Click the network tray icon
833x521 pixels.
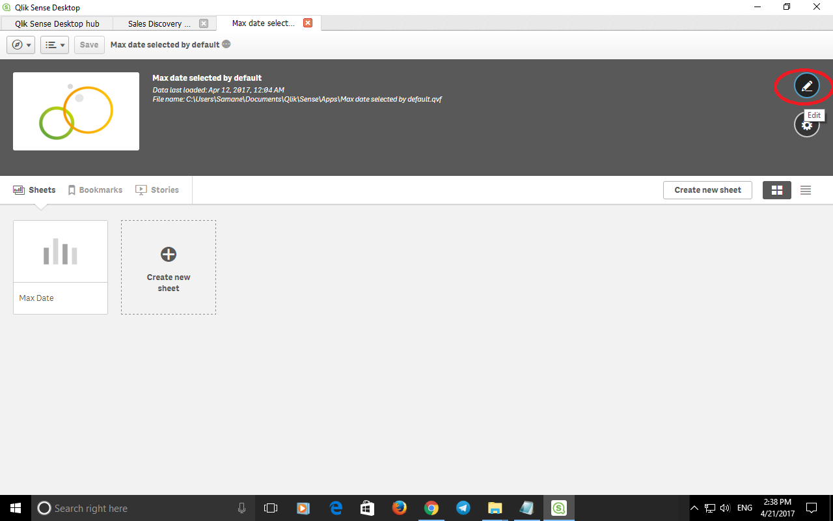point(710,508)
